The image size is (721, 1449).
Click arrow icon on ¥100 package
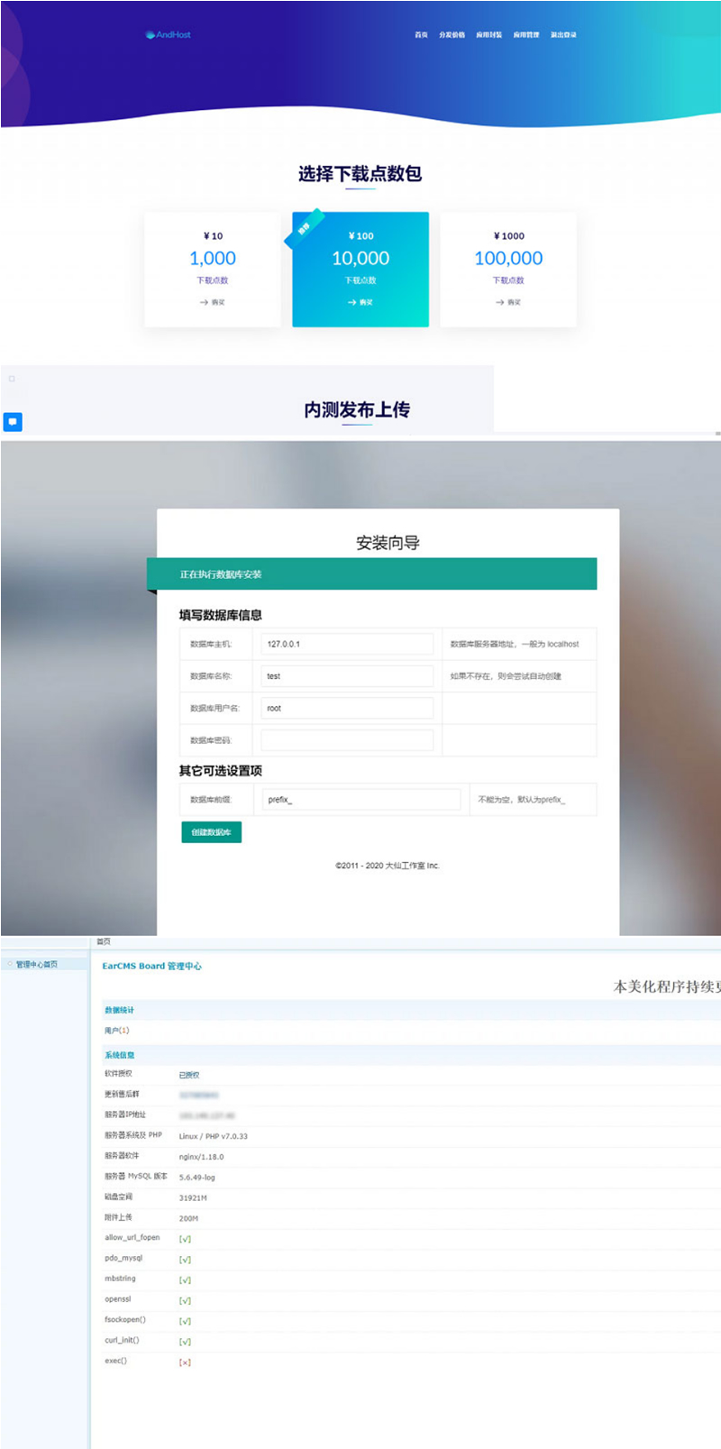pyautogui.click(x=351, y=303)
